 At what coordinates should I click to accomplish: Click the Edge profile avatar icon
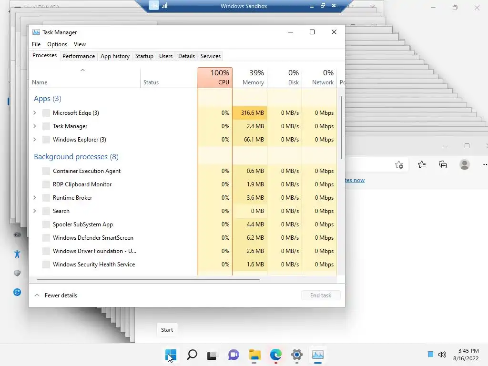(464, 164)
